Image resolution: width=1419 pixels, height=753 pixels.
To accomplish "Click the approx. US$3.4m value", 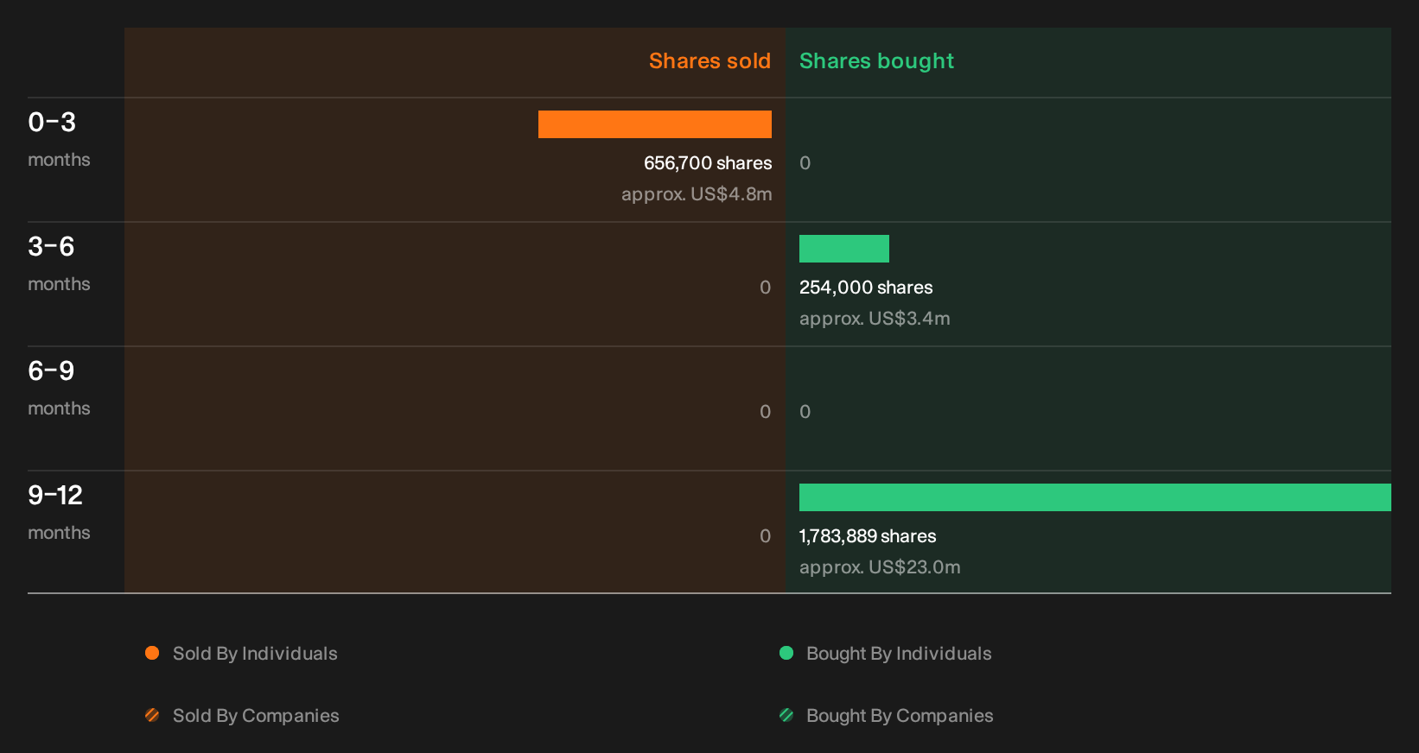I will coord(875,319).
